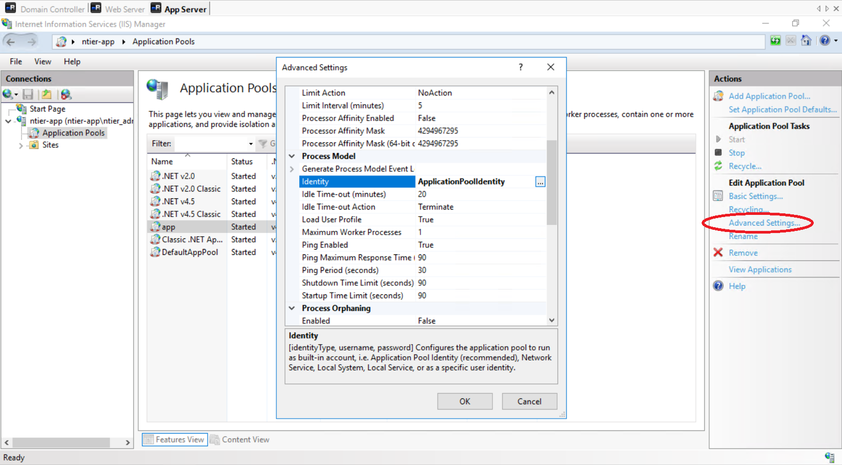Click the Connections scroll right arrow
Screen dimensions: 842x465
click(128, 443)
